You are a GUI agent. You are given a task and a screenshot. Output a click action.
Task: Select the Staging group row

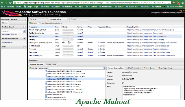coord(105,40)
